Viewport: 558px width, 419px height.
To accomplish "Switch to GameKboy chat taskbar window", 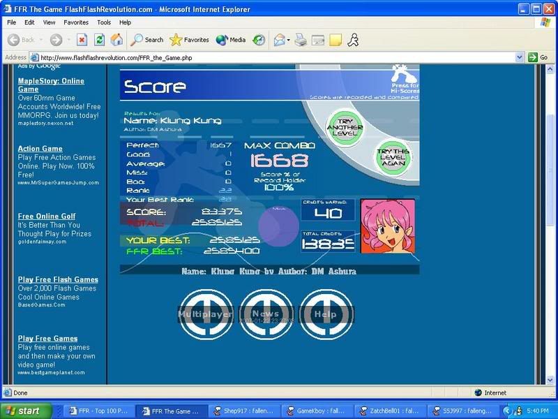I will point(317,411).
